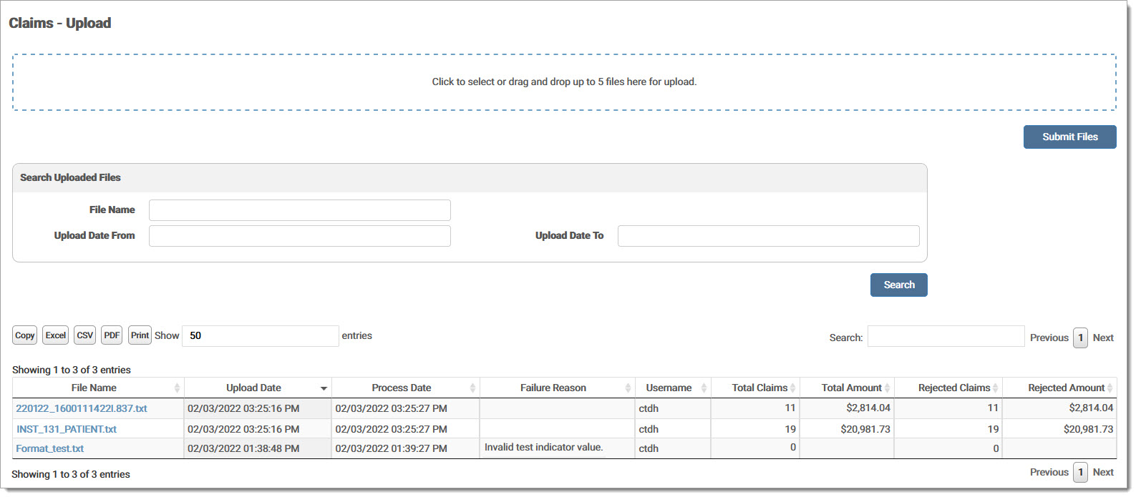Export table to Excel
The image size is (1136, 497).
55,335
